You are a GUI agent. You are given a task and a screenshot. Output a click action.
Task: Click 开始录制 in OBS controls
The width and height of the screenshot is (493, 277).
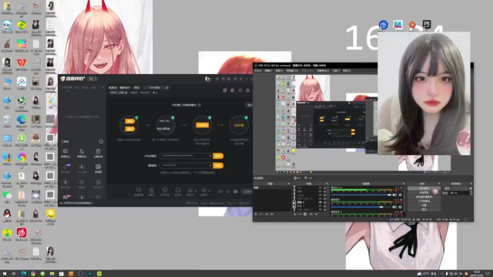coord(424,193)
